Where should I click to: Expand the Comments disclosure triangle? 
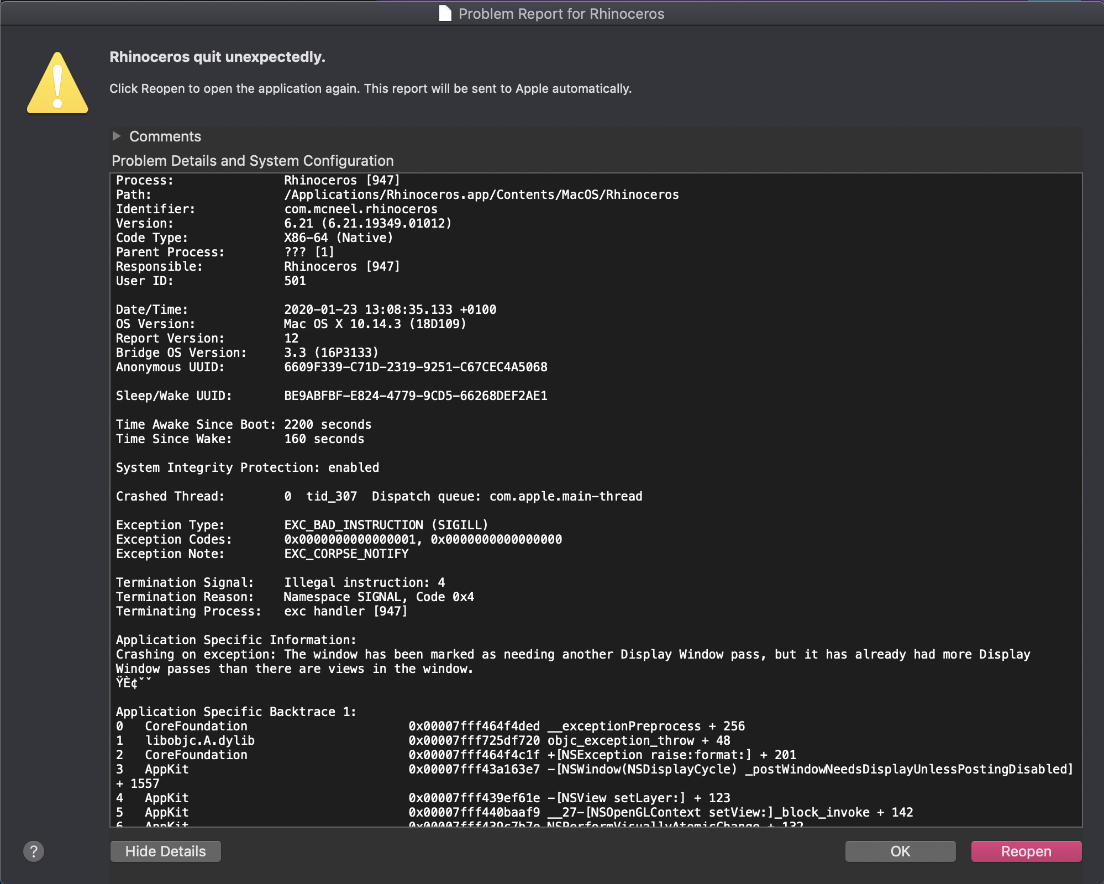pos(117,136)
